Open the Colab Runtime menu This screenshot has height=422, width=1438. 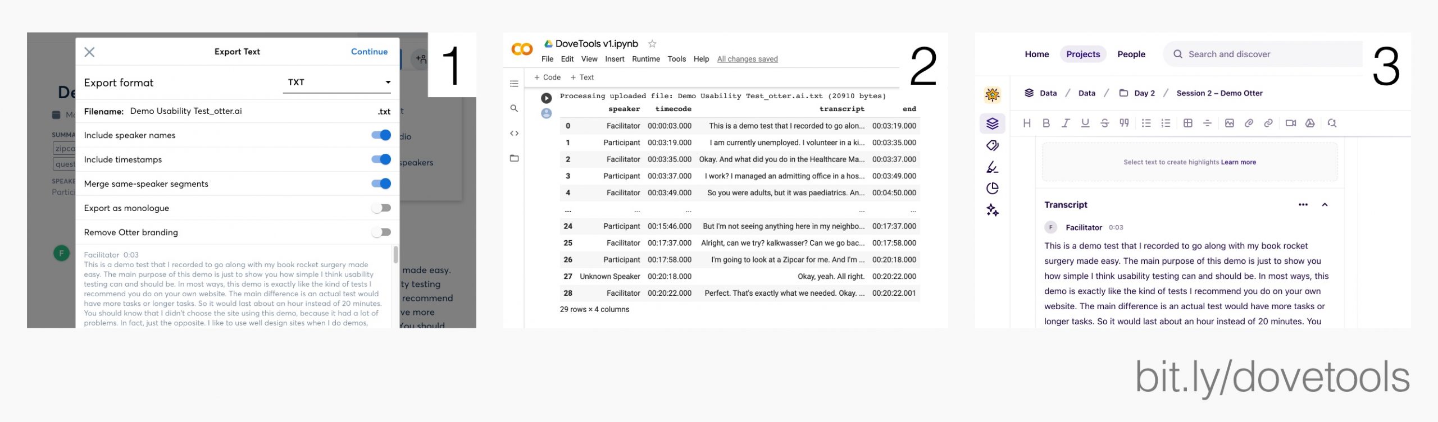pos(646,59)
